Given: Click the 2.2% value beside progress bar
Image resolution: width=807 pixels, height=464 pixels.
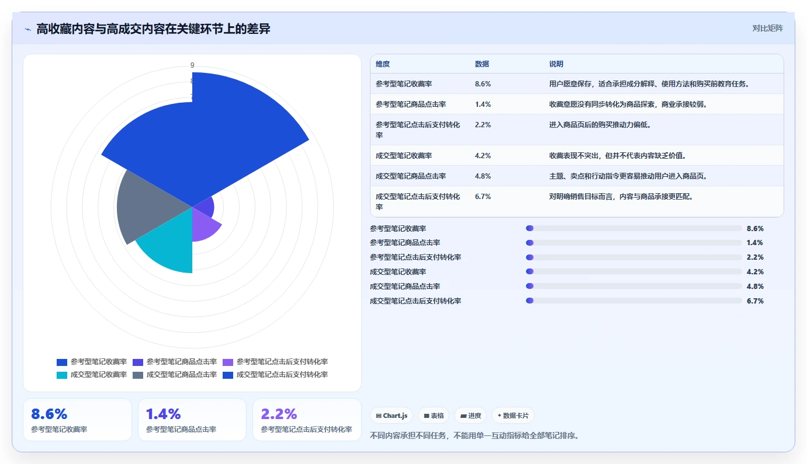Looking at the screenshot, I should 755,257.
